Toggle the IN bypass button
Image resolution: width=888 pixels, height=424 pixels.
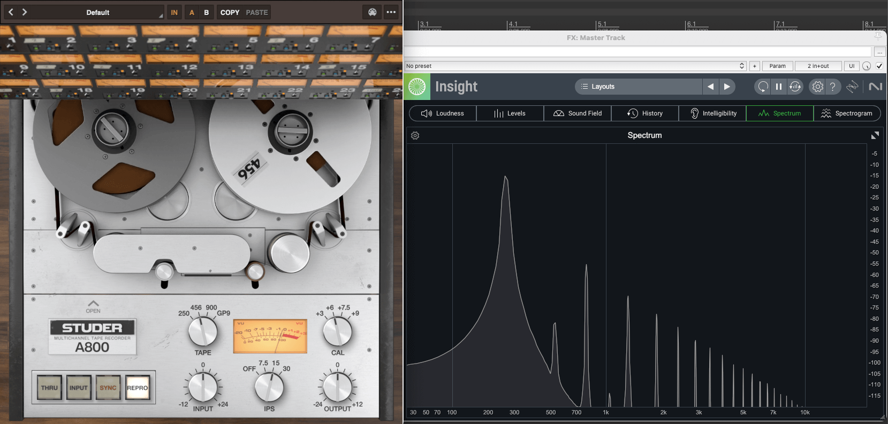tap(174, 12)
